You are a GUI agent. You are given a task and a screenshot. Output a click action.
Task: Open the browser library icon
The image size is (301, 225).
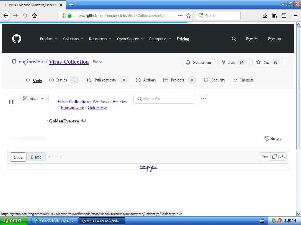click(275, 16)
